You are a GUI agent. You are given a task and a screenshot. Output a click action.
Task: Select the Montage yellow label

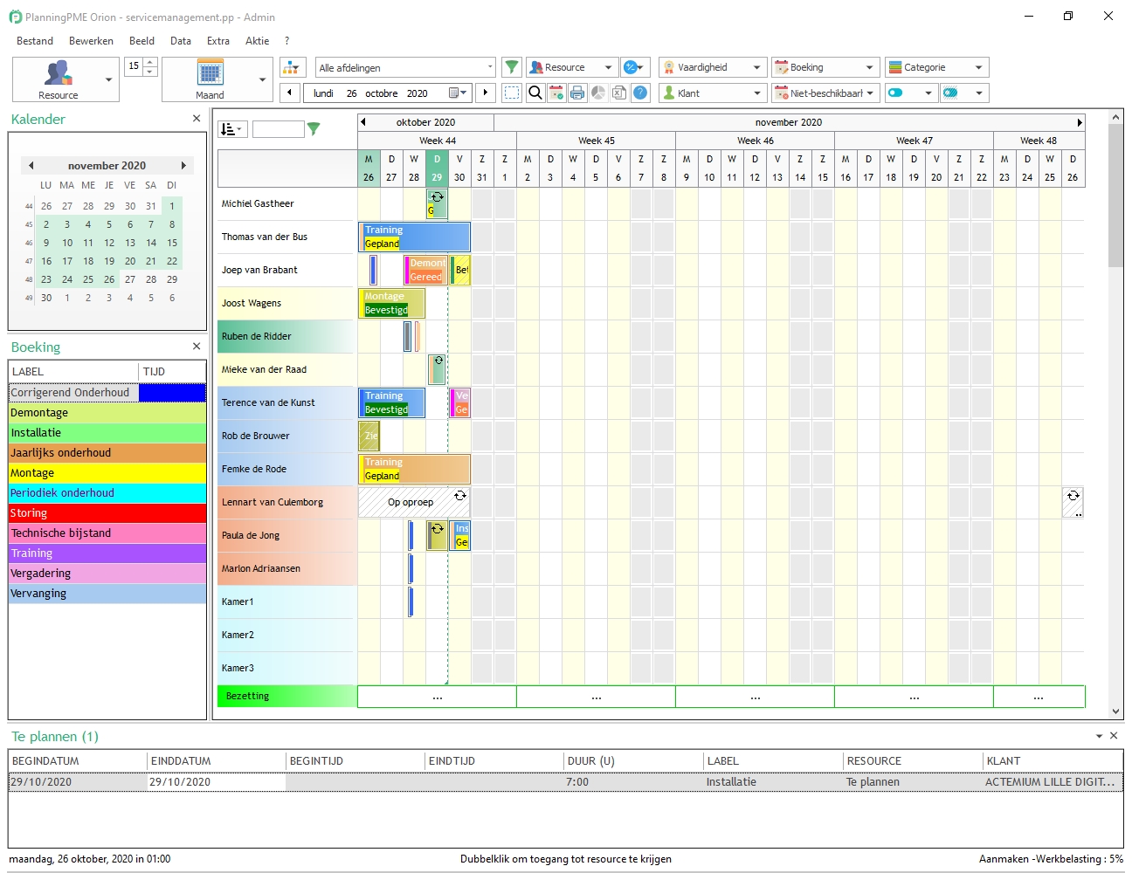107,472
